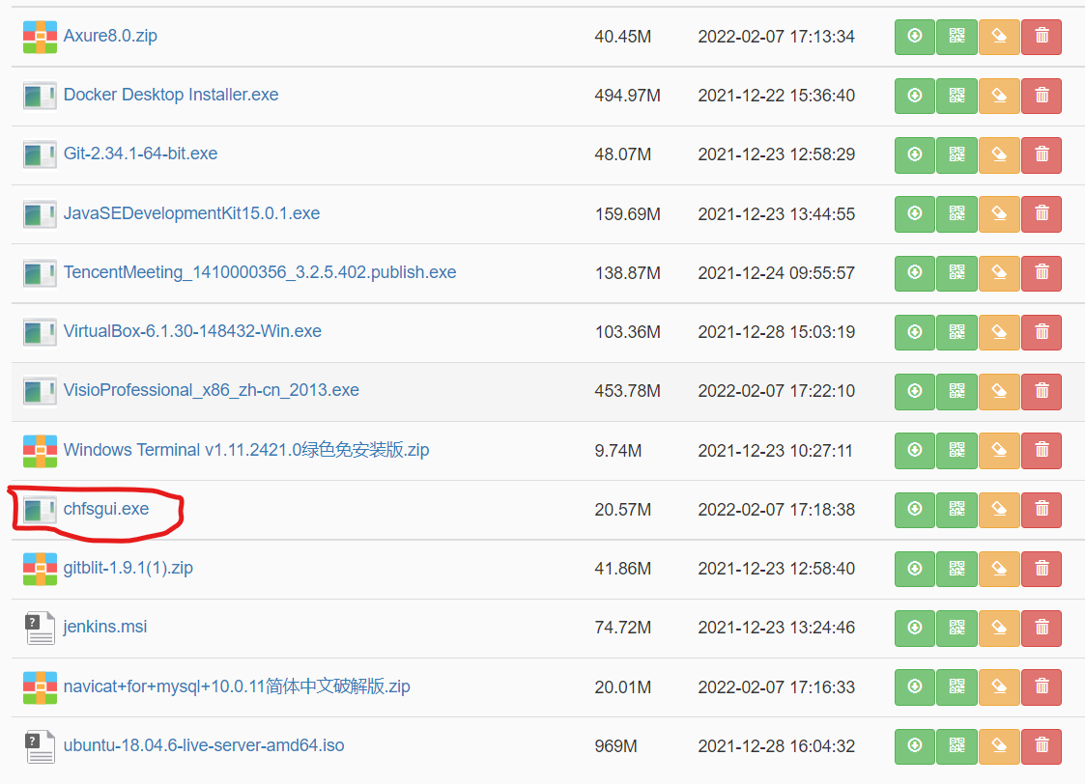Open the JavaSEDevelopmentKit15.0.1.exe link

click(191, 213)
